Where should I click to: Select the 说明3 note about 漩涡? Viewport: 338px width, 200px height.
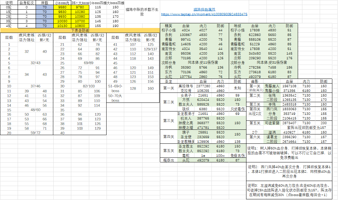click(289, 190)
